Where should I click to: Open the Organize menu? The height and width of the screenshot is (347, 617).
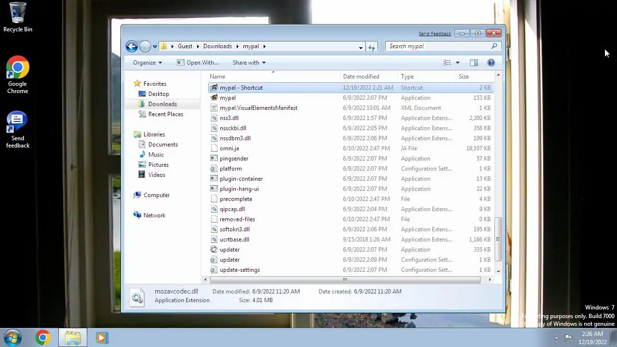(148, 63)
